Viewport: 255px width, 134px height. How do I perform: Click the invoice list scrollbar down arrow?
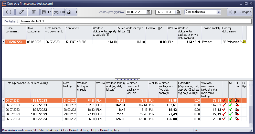click(251, 125)
